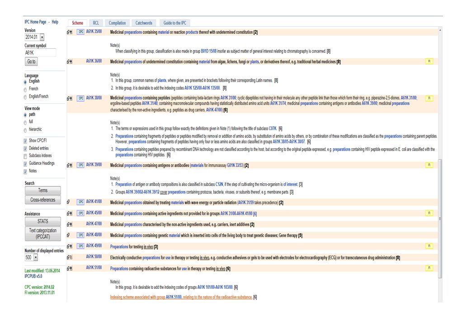Image resolution: width=452 pixels, height=325 pixels.
Task: Open the Help link
Action: 55,22
